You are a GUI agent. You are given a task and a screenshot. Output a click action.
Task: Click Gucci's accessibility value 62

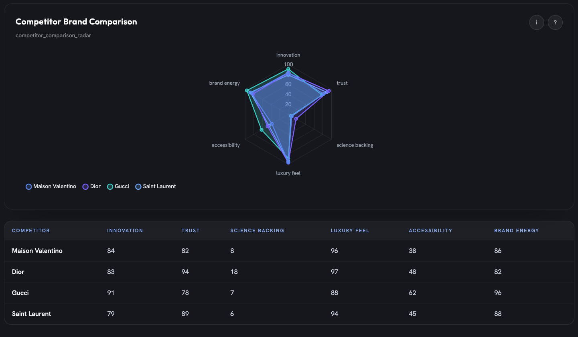coord(412,293)
